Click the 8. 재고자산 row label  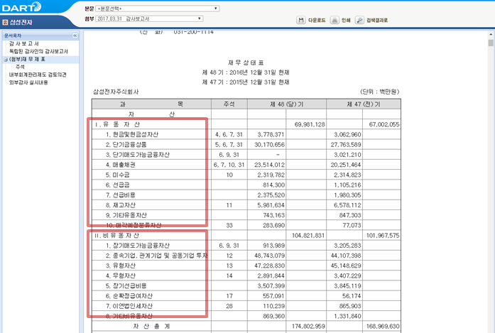pos(121,205)
